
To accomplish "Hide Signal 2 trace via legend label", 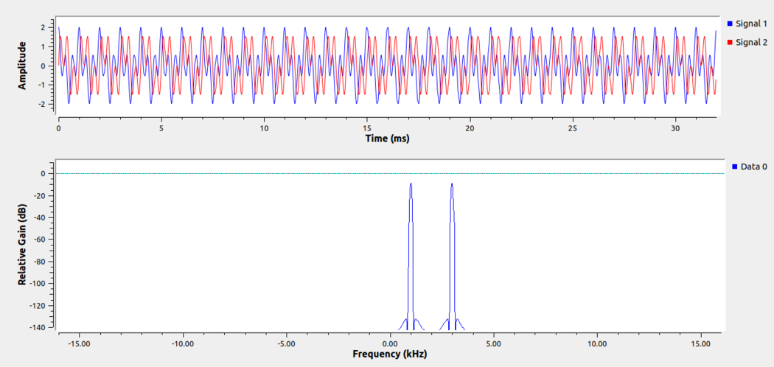I will tap(752, 42).
